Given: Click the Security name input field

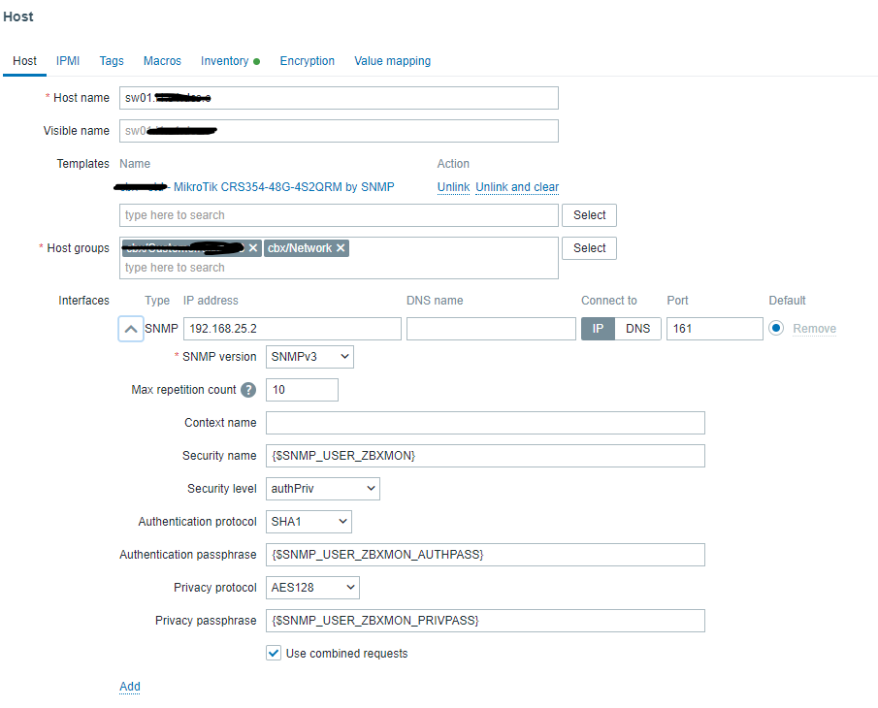Looking at the screenshot, I should pos(485,456).
